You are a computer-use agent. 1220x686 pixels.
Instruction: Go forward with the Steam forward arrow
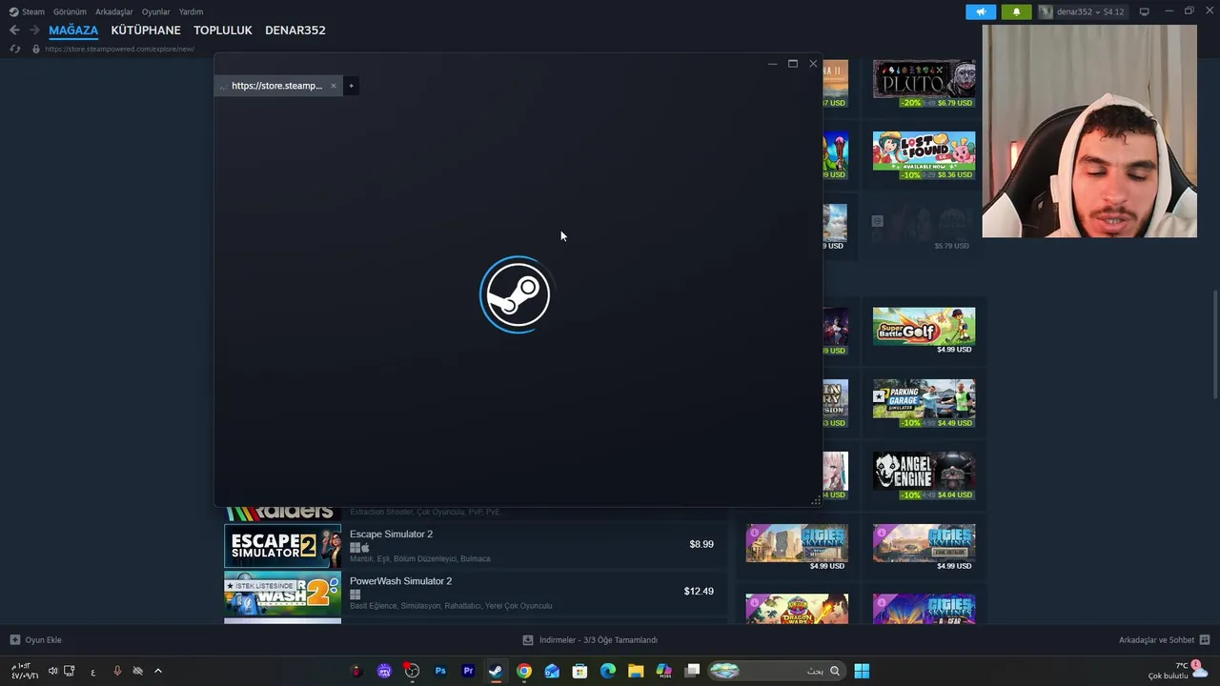pos(34,30)
